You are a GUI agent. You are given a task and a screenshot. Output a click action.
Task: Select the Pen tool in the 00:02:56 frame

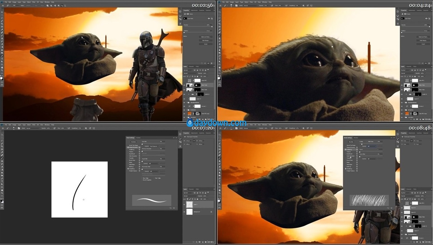(2, 56)
